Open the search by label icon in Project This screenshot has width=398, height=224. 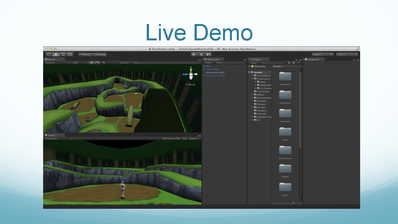pos(294,63)
